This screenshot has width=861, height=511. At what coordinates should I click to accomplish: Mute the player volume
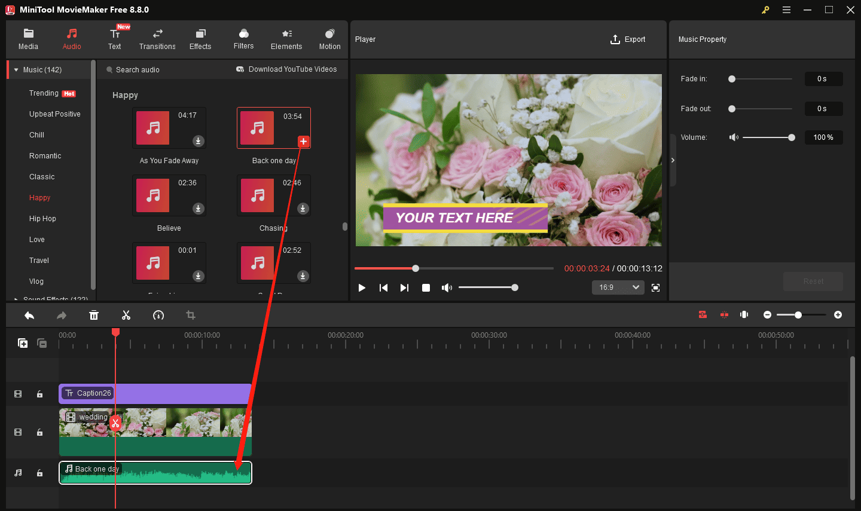(x=447, y=287)
